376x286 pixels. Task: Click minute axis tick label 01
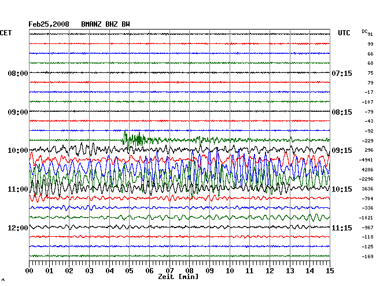[49, 270]
